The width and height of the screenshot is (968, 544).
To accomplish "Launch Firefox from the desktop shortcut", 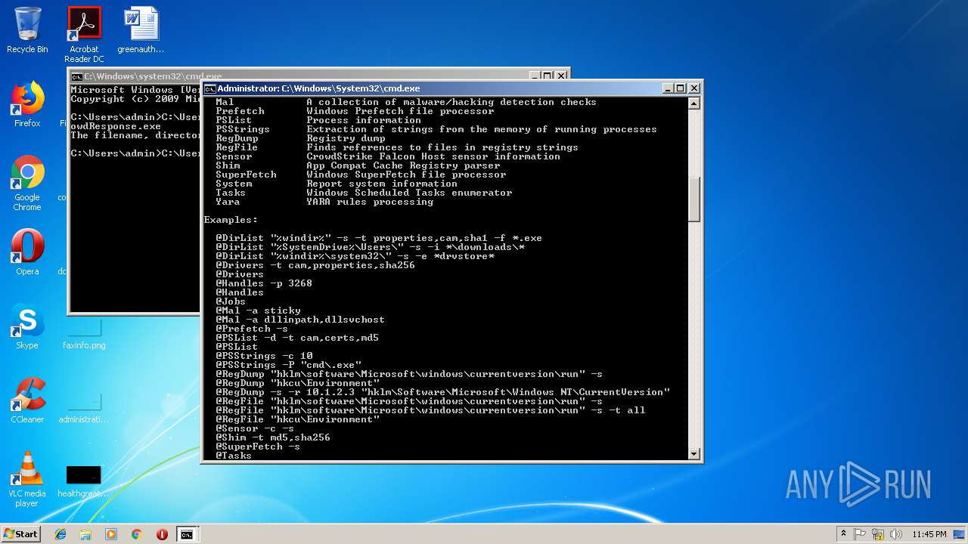I will [x=27, y=104].
